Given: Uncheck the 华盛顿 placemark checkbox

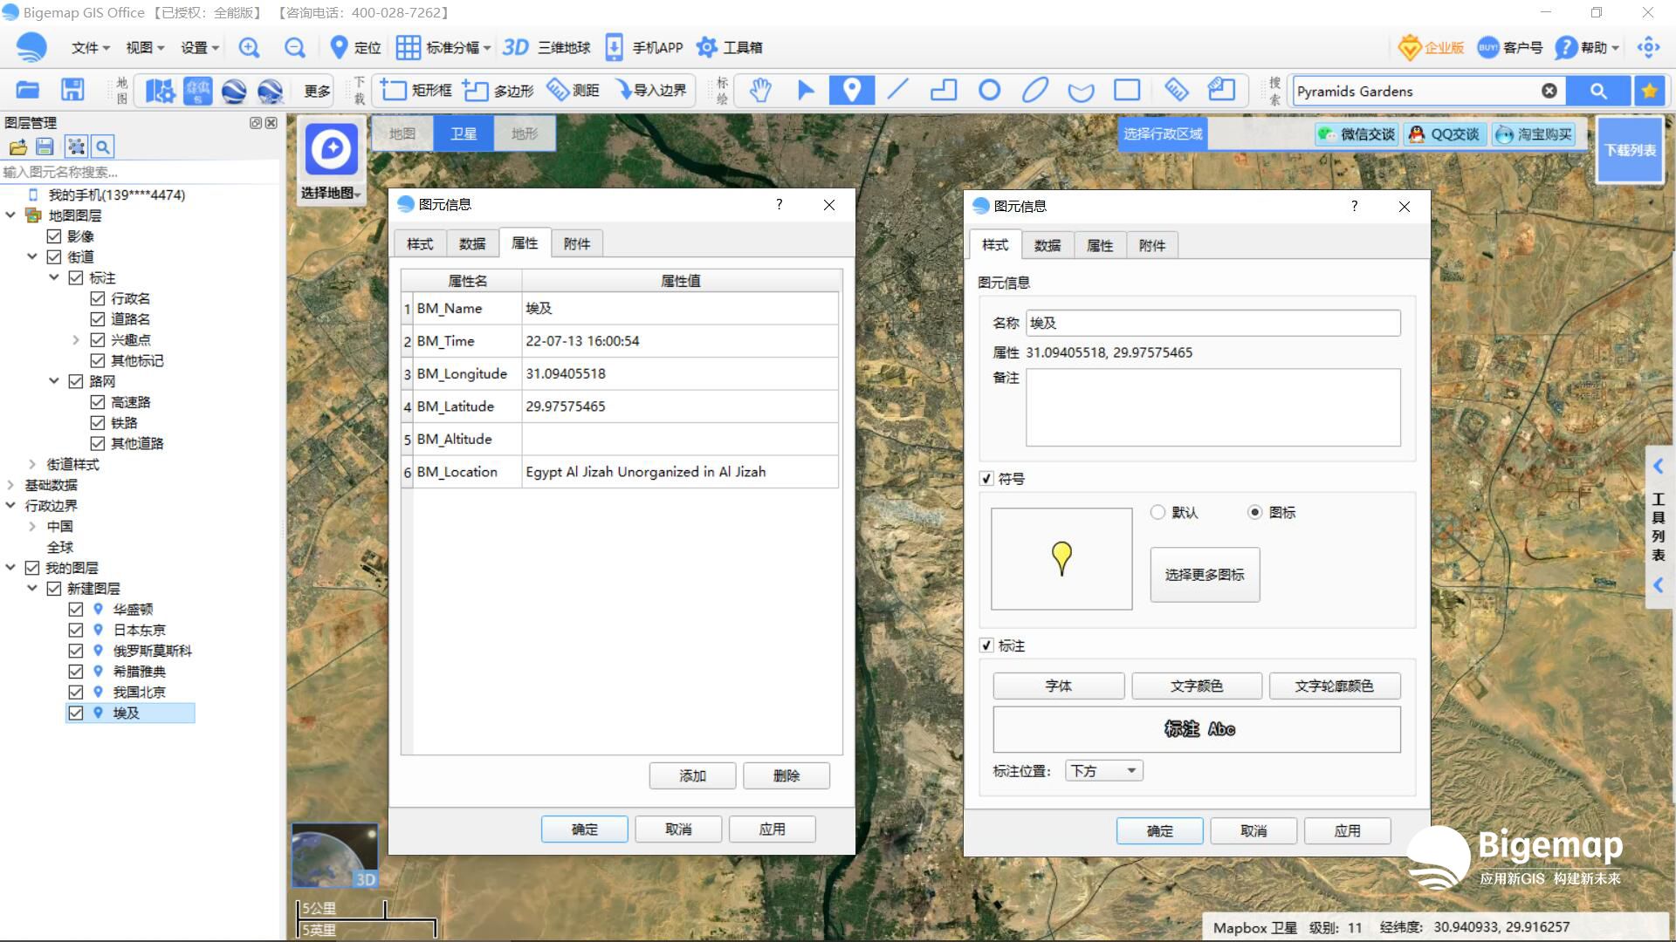Looking at the screenshot, I should click(x=76, y=610).
